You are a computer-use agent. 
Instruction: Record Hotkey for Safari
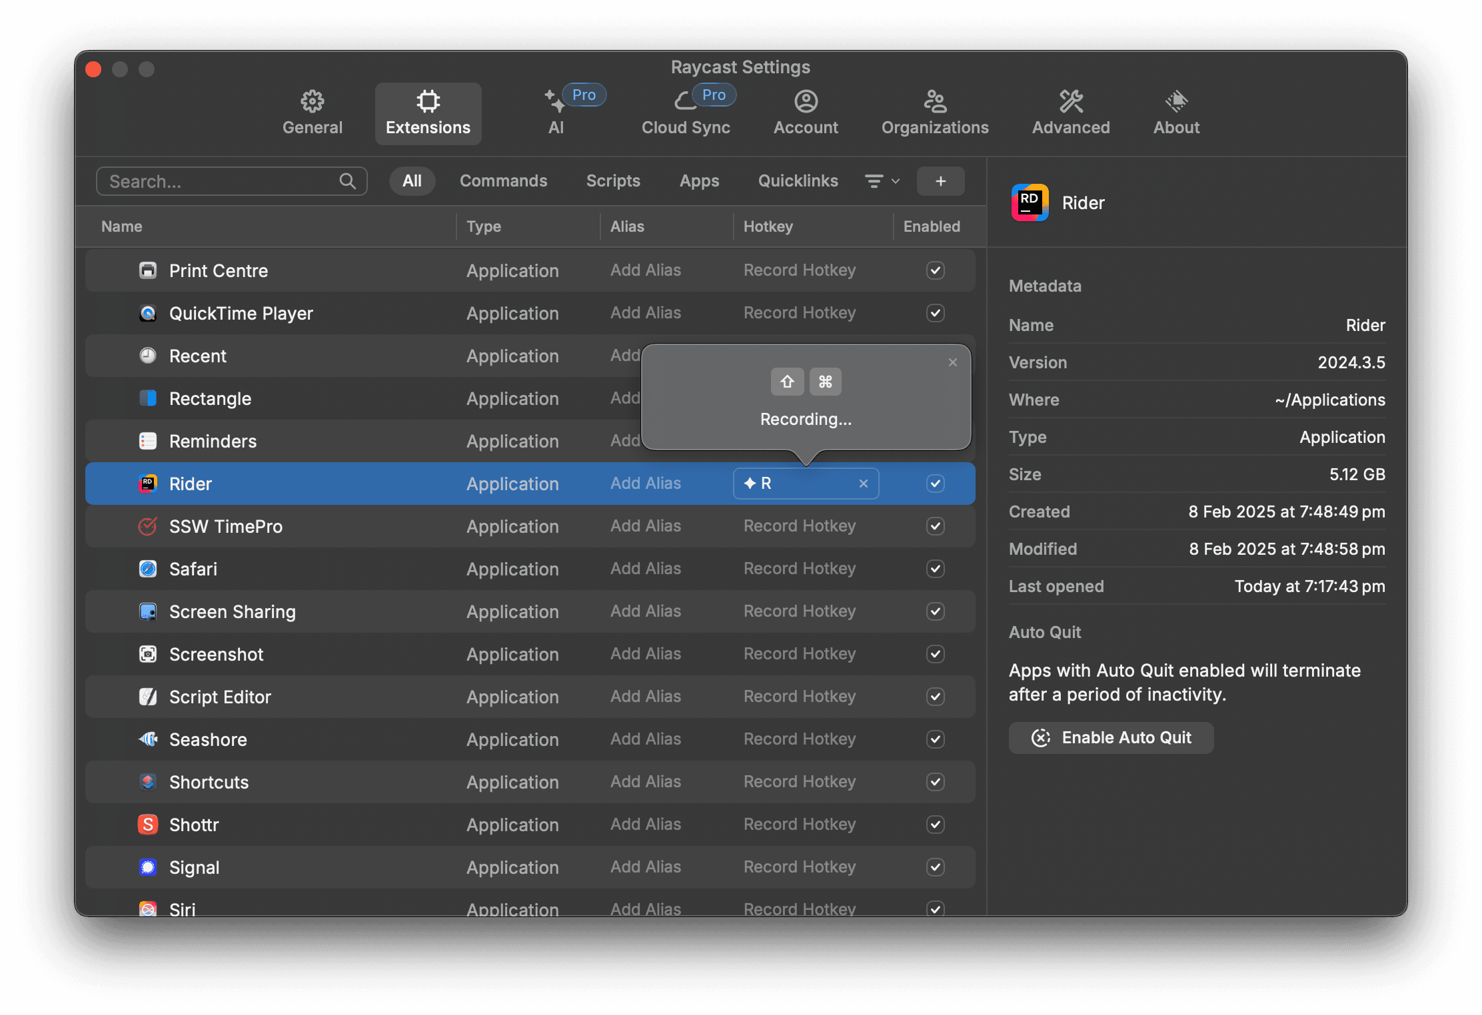[800, 569]
